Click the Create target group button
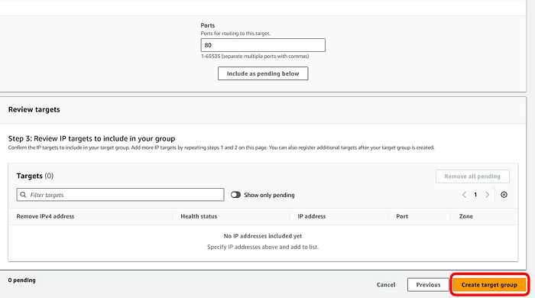Image resolution: width=535 pixels, height=298 pixels. pos(489,285)
